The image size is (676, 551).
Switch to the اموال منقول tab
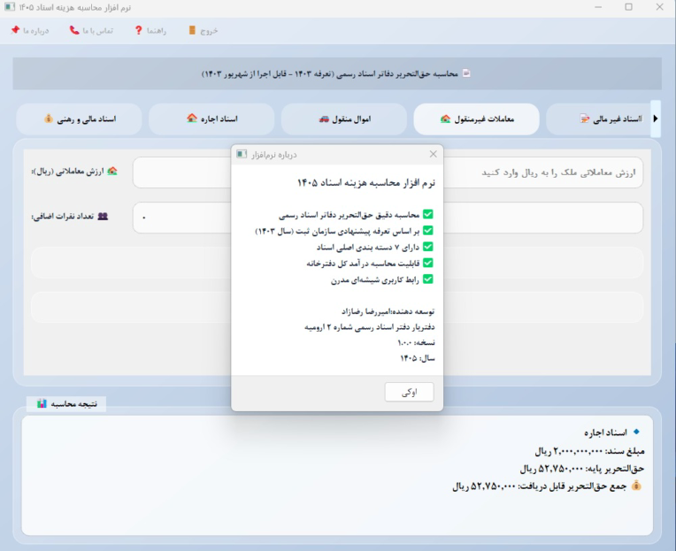coord(344,119)
